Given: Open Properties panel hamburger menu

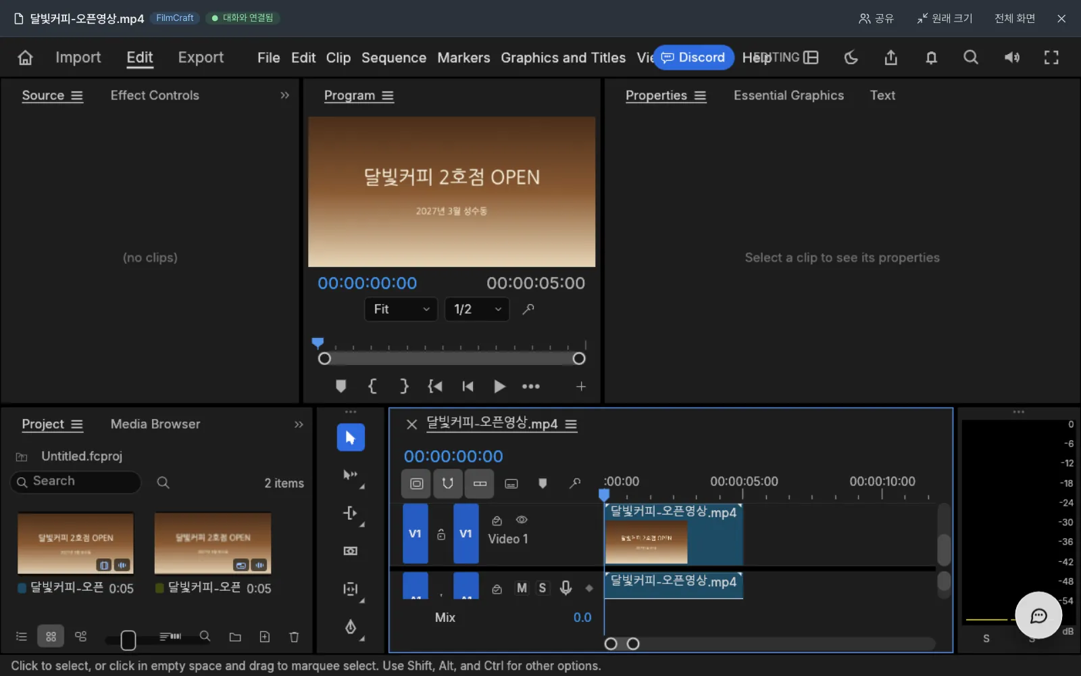Looking at the screenshot, I should 700,96.
